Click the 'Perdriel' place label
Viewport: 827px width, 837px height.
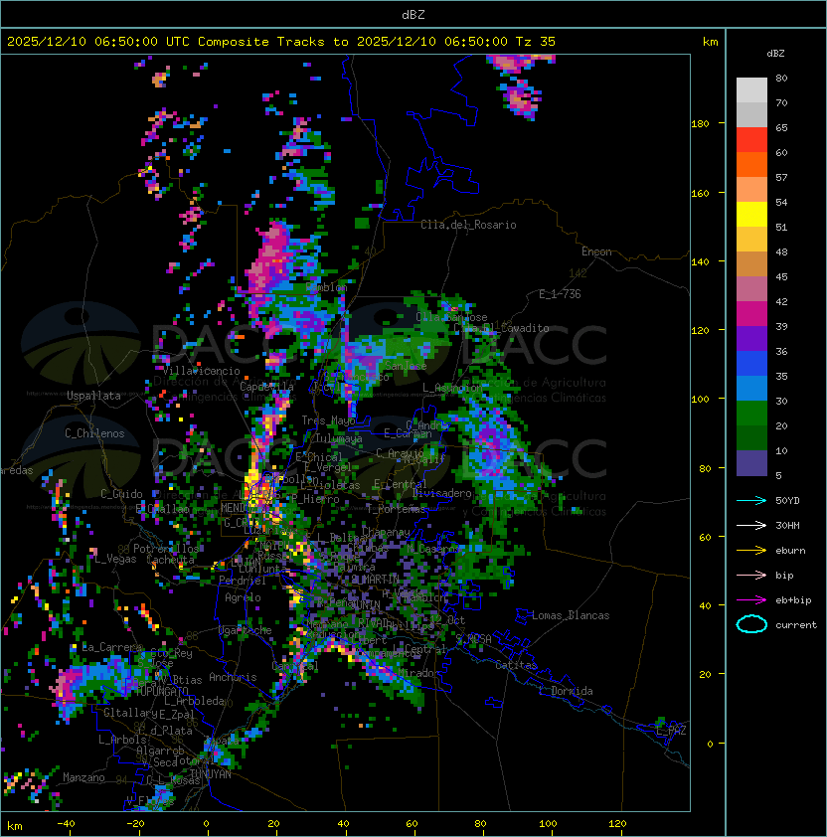tap(243, 581)
